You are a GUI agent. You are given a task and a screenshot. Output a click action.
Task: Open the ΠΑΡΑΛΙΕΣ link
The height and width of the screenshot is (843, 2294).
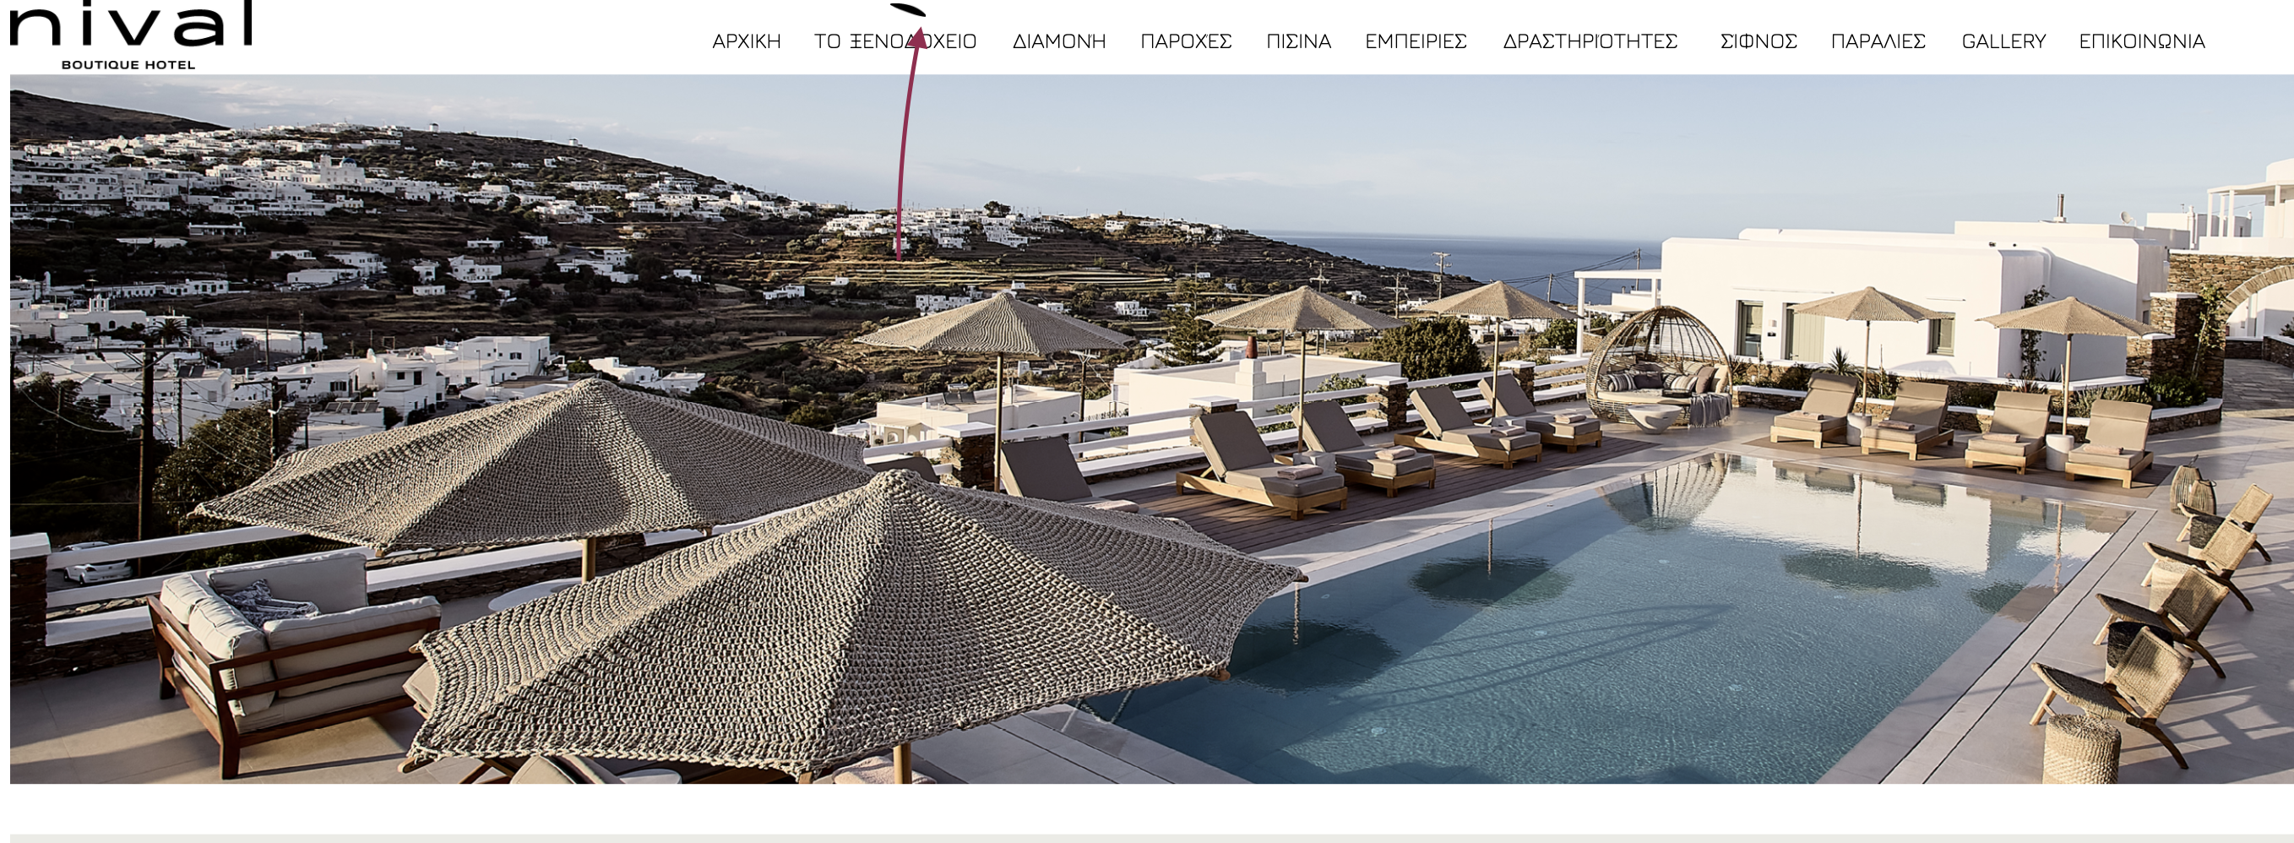1878,41
